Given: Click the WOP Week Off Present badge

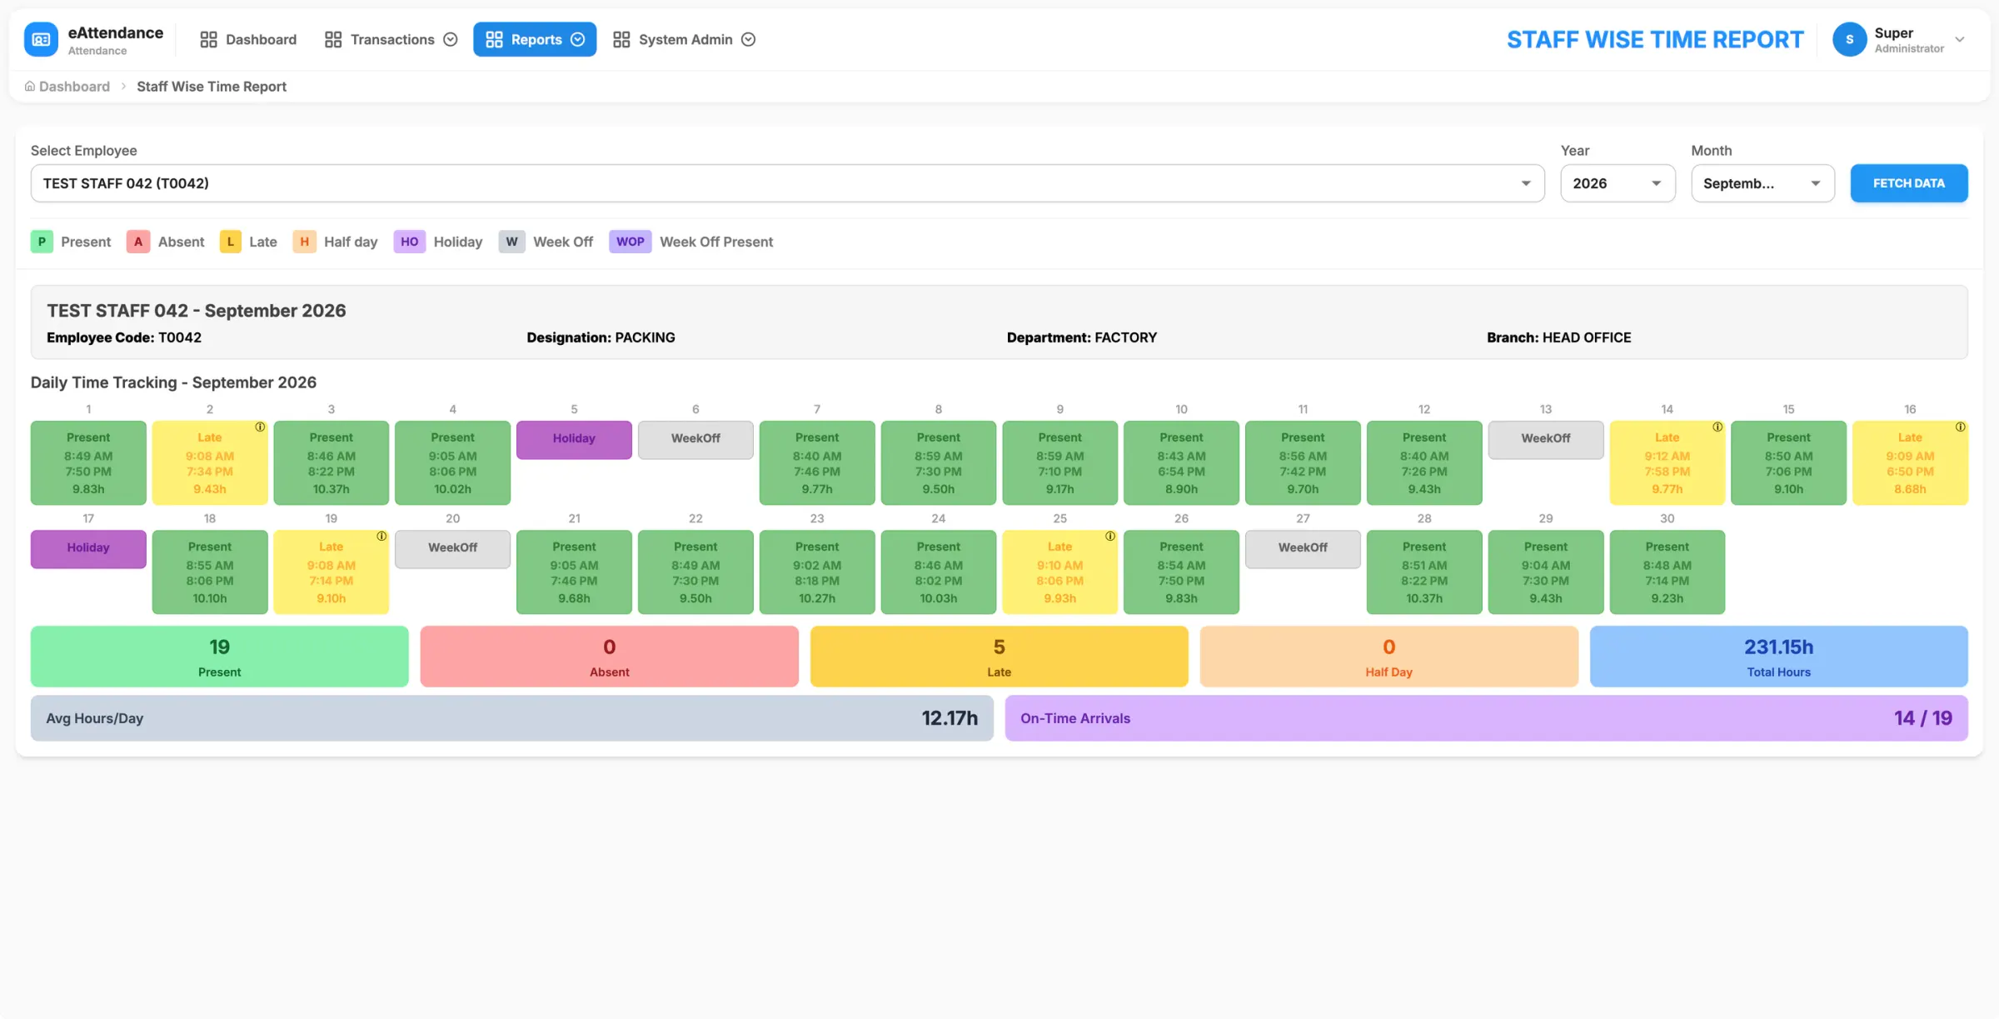Looking at the screenshot, I should [x=630, y=242].
